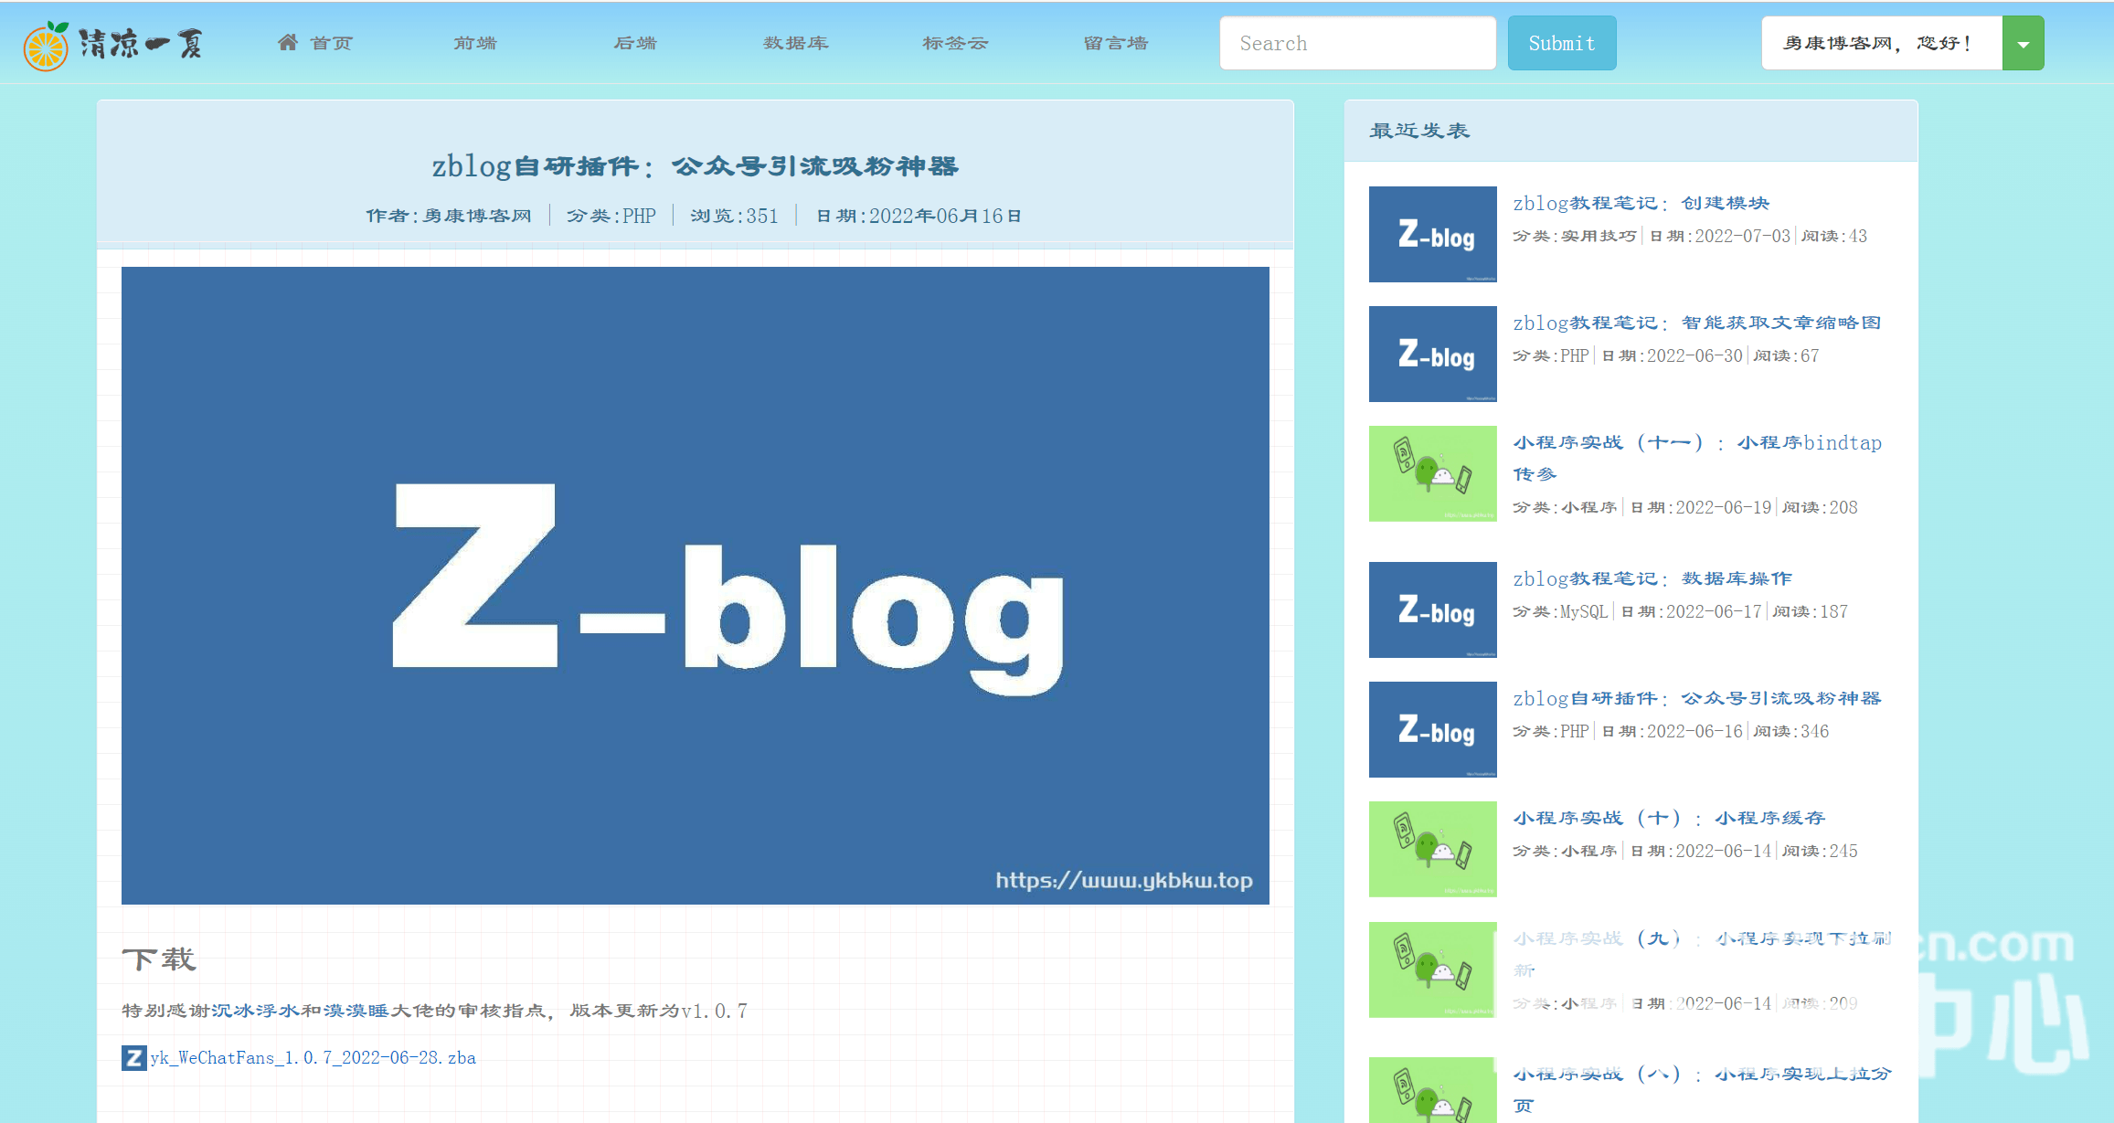The image size is (2114, 1123).
Task: Open article 小程序实战（十）小程序缓存
Action: coord(1669,818)
